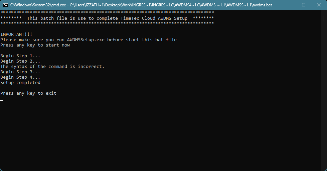Select the 'Begin Step 1...' output line

(x=20, y=56)
